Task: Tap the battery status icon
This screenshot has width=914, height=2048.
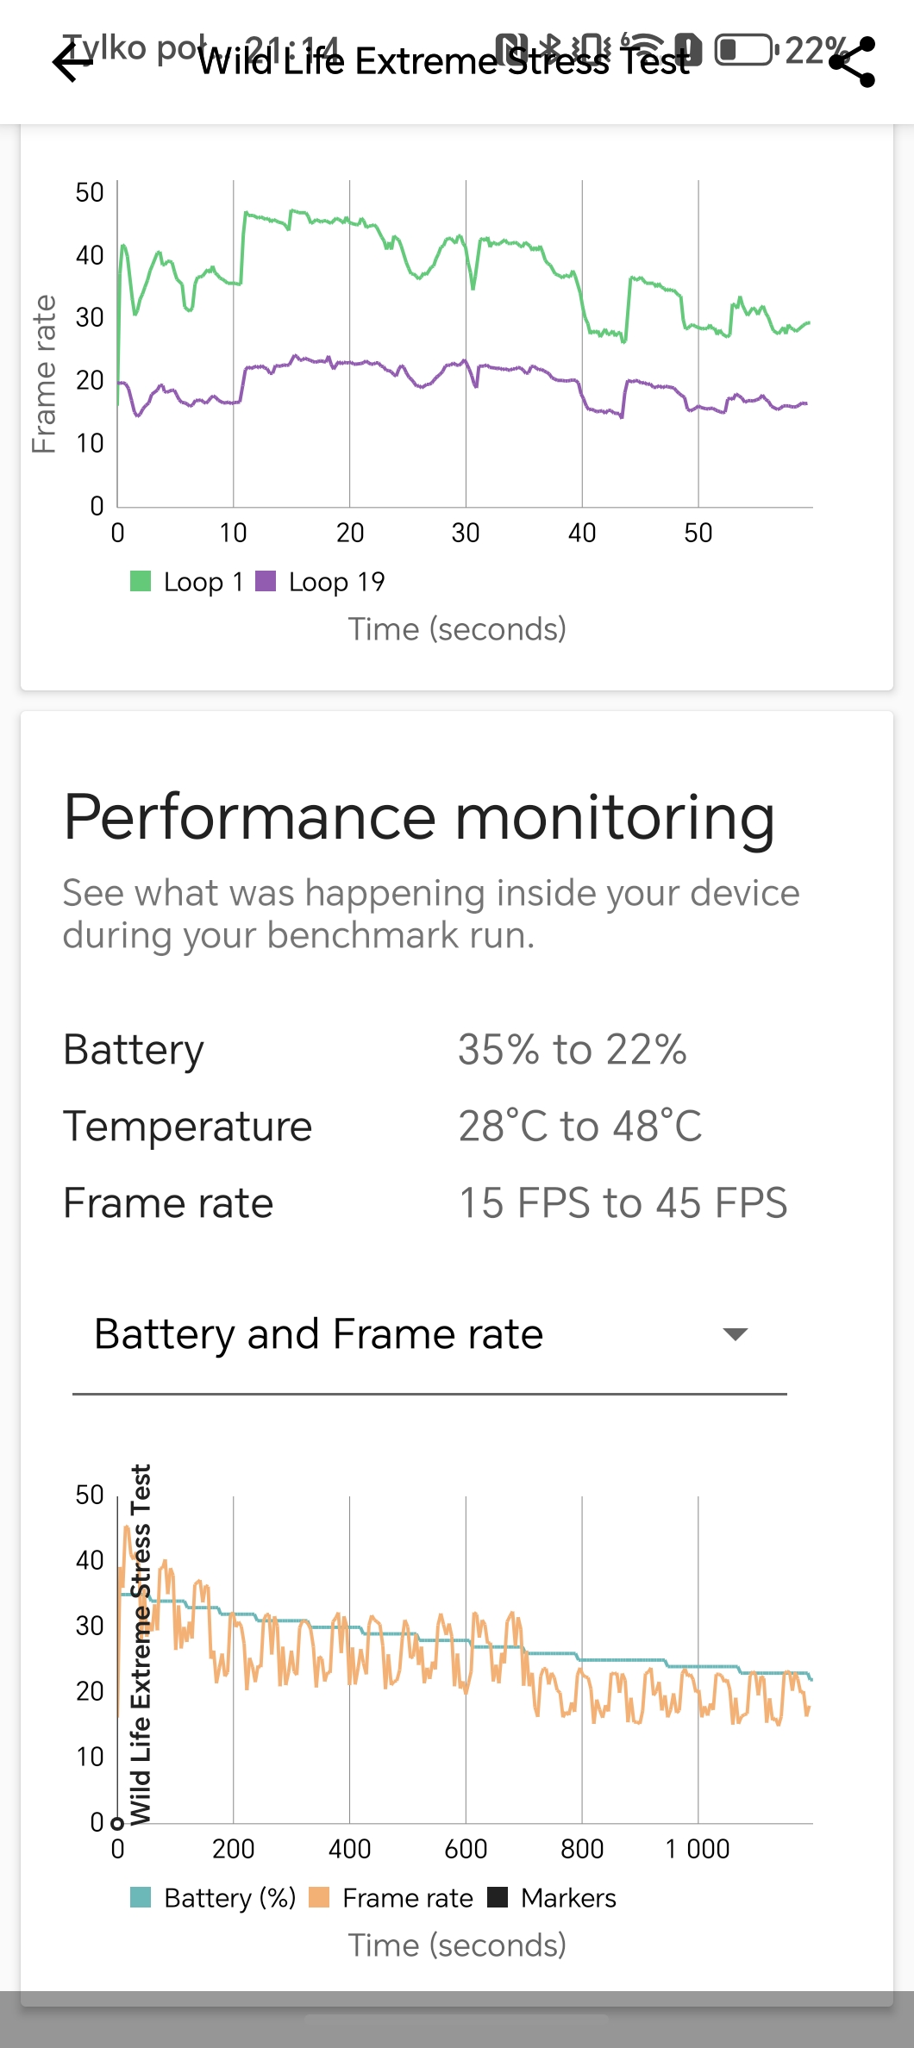Action: [x=746, y=49]
